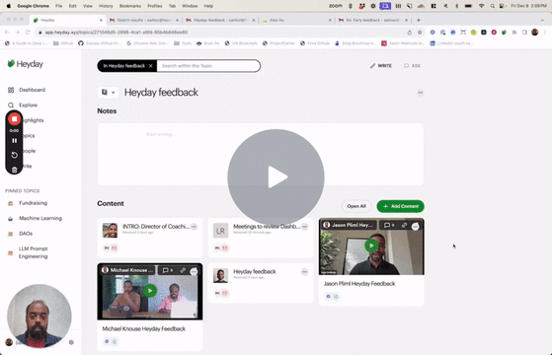Open the Apple menu
The image size is (552, 355).
9,6
